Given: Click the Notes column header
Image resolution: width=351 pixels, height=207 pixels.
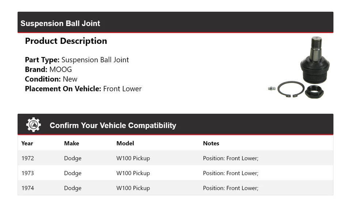Looking at the screenshot, I should click(x=211, y=143).
